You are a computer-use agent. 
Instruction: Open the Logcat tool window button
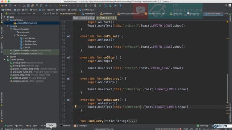coord(32,126)
